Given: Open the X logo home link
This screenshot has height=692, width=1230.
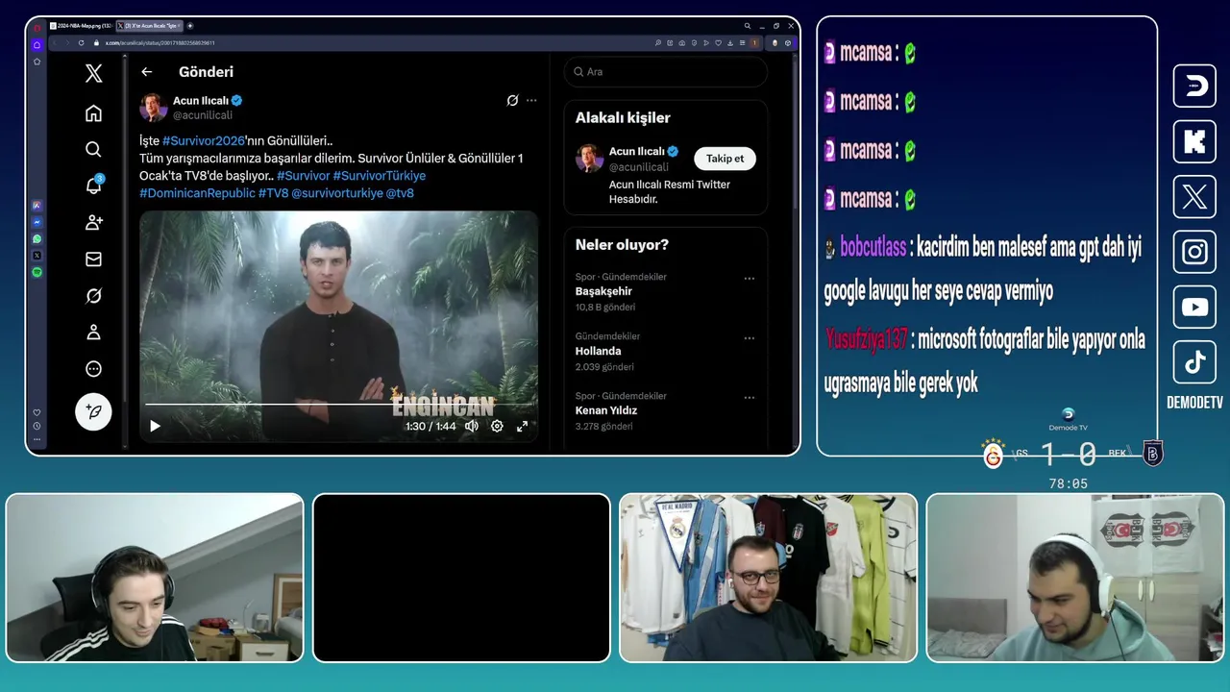Looking at the screenshot, I should (x=93, y=73).
